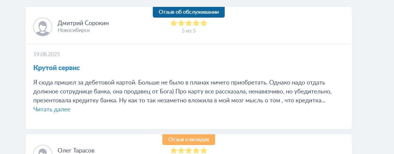Screen dimensions: 394x154
Task: Click the 5 из 5 rating text
Action: point(189,30)
